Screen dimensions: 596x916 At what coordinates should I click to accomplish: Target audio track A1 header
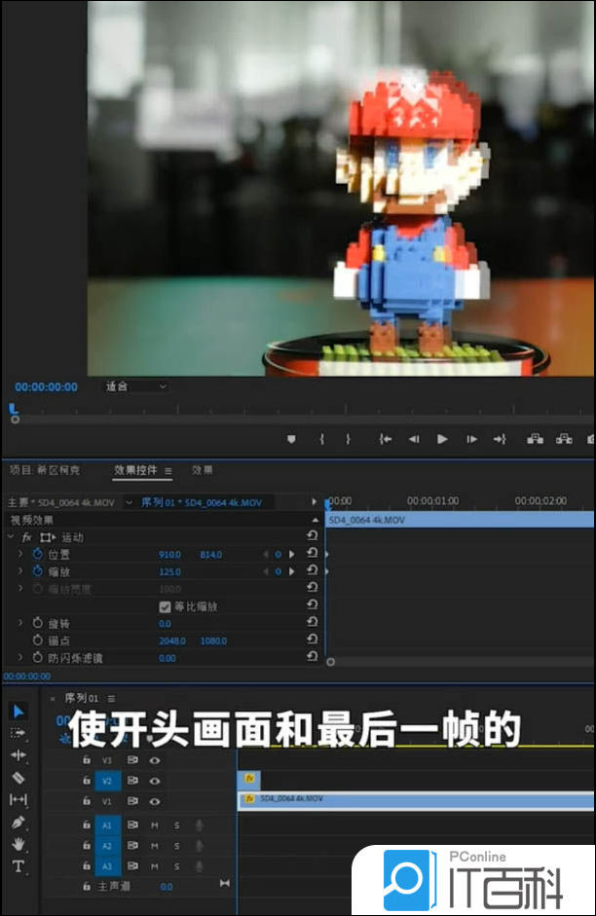[x=107, y=825]
